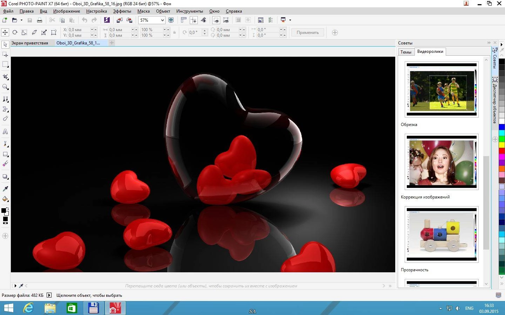Screen dimensions: 505x315
Task: Click the ENG language indicator
Action: (469, 308)
